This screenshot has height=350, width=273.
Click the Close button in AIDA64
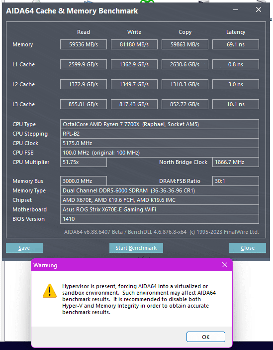point(248,248)
